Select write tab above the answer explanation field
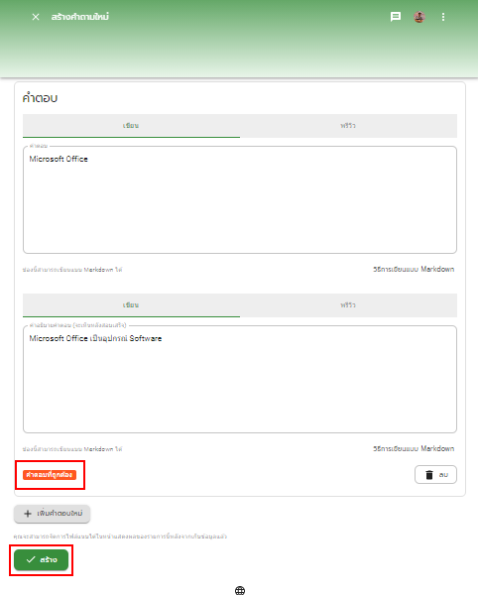This screenshot has width=478, height=595. pyautogui.click(x=131, y=305)
